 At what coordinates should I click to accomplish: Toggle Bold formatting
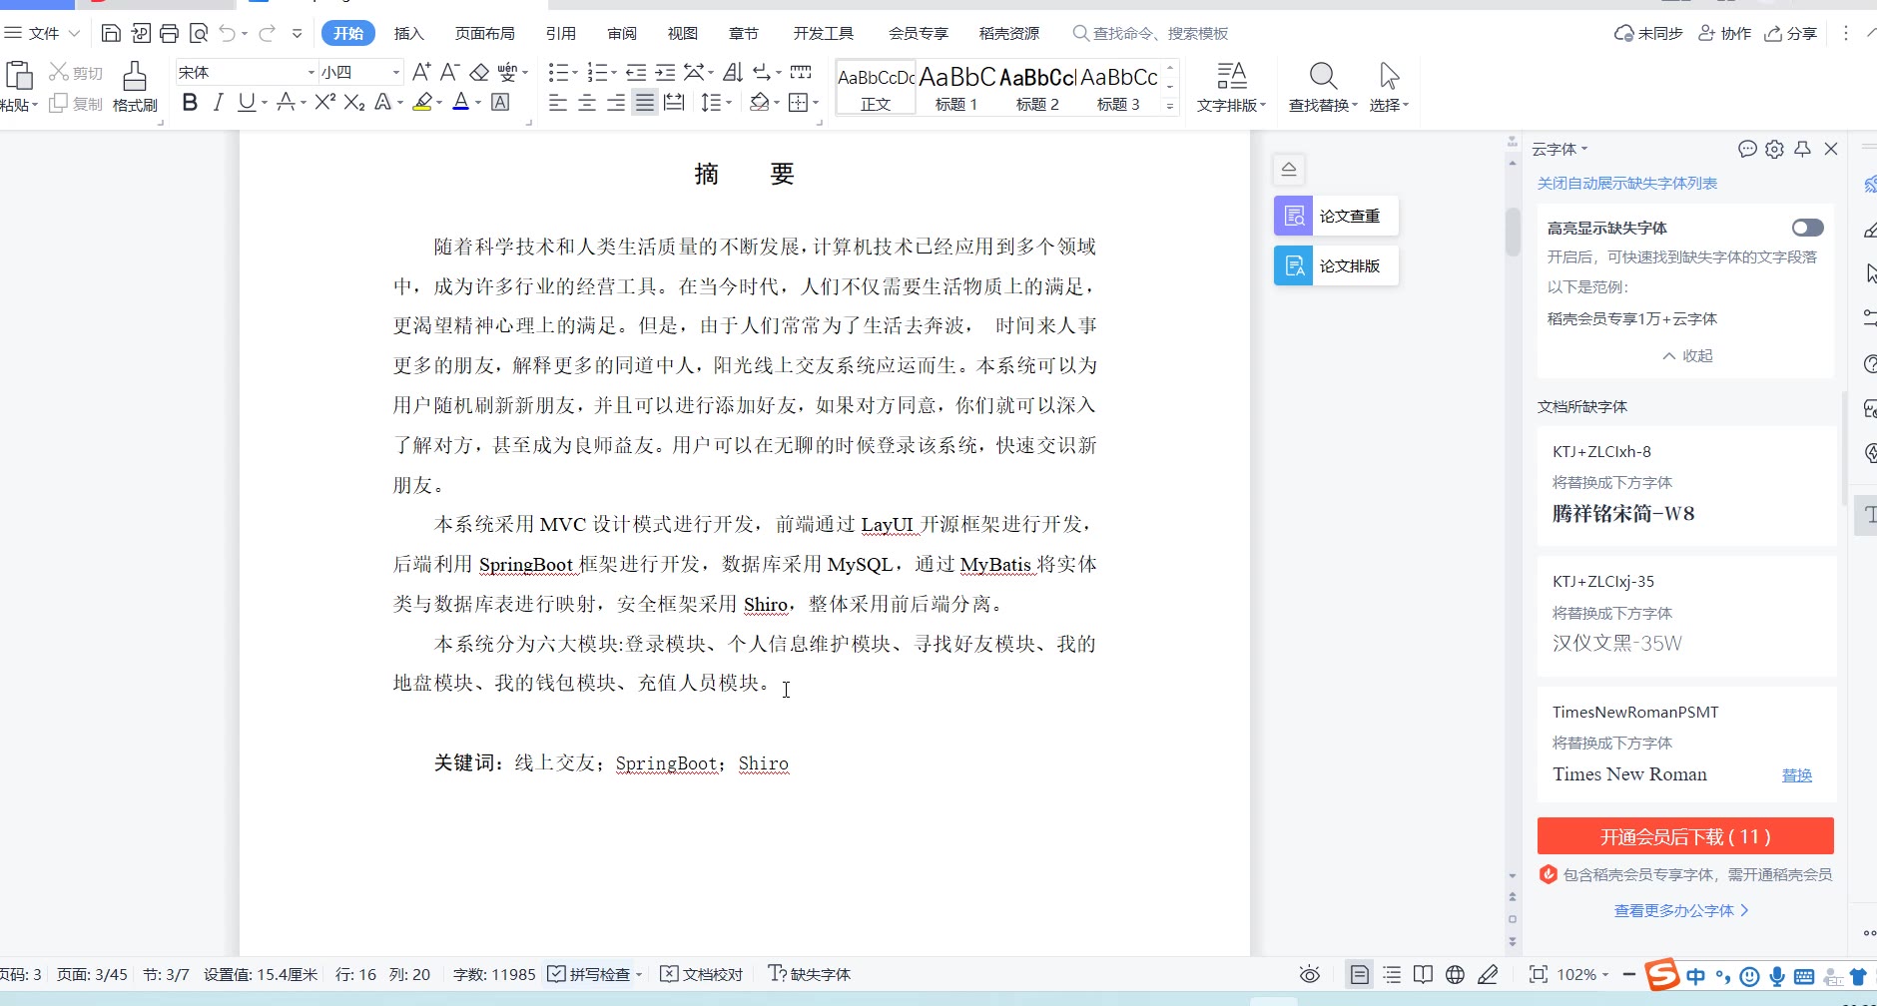tap(190, 102)
